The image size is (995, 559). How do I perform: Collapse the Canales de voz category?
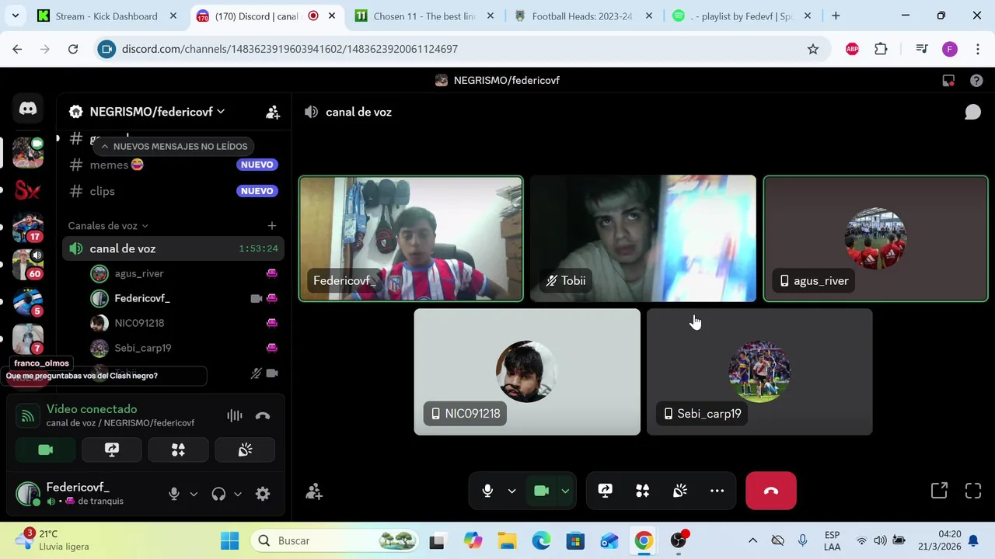[108, 226]
